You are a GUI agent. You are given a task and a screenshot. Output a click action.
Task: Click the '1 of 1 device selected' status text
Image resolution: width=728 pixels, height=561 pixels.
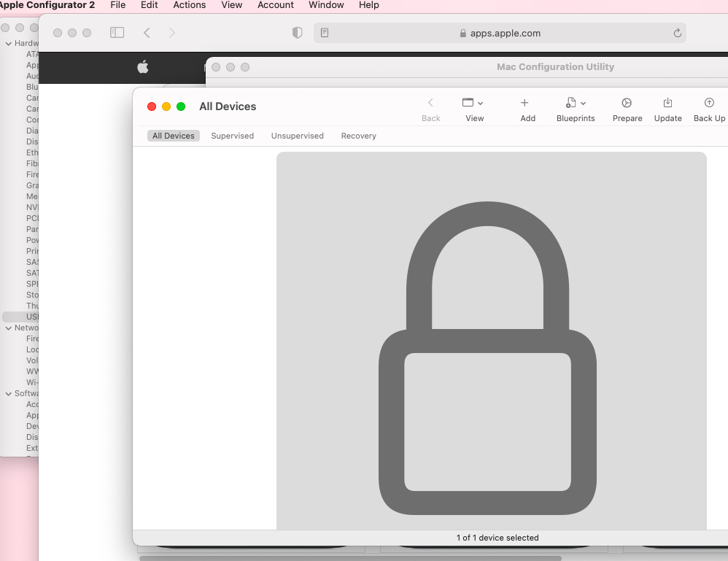point(497,538)
